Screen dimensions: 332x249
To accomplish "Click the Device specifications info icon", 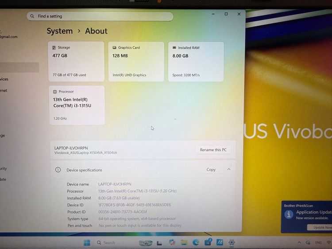I will 58,170.
